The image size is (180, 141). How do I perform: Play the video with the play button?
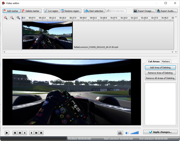[7, 133]
